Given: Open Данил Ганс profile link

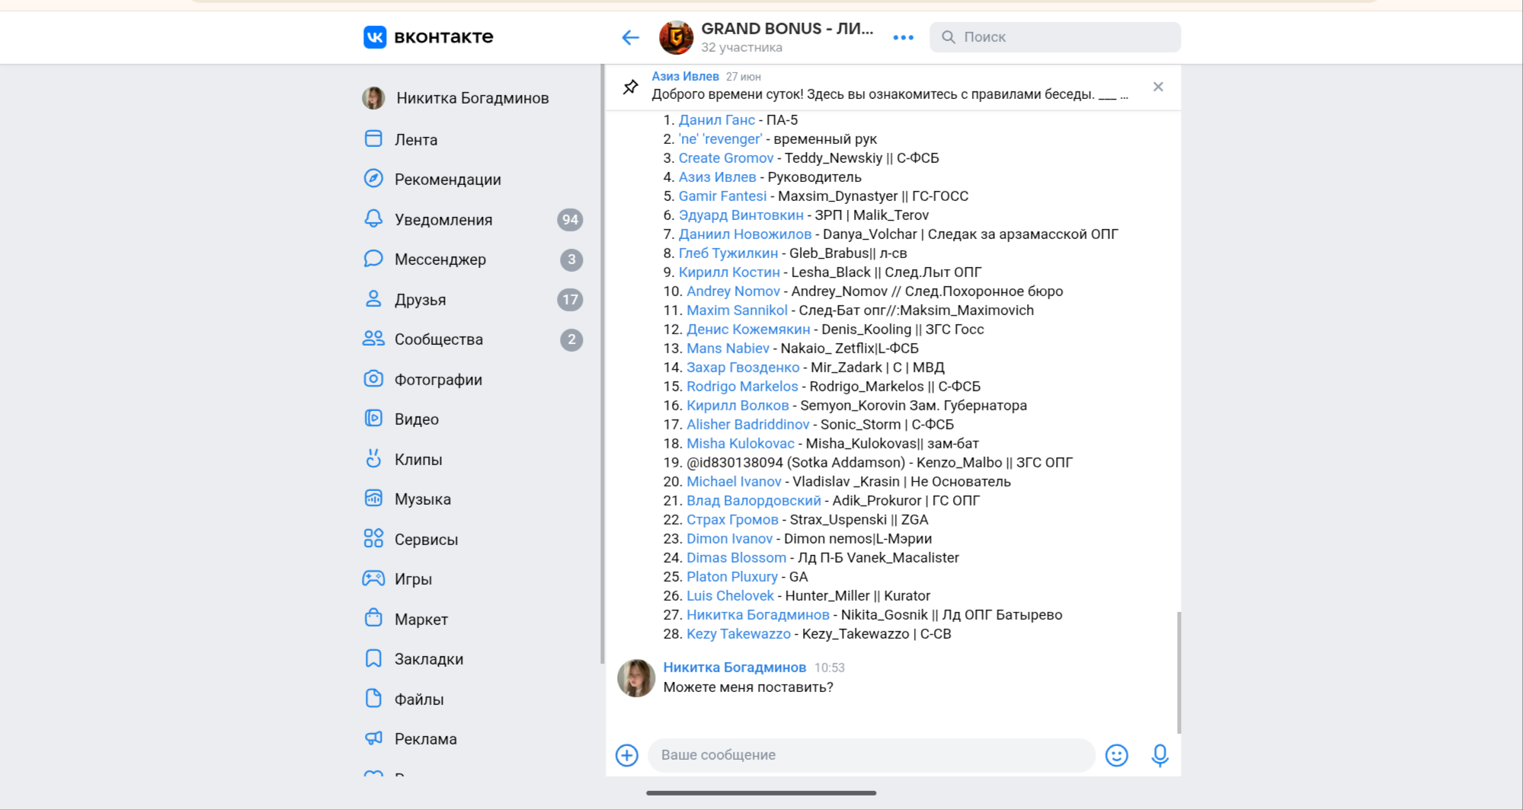Looking at the screenshot, I should click(x=717, y=120).
